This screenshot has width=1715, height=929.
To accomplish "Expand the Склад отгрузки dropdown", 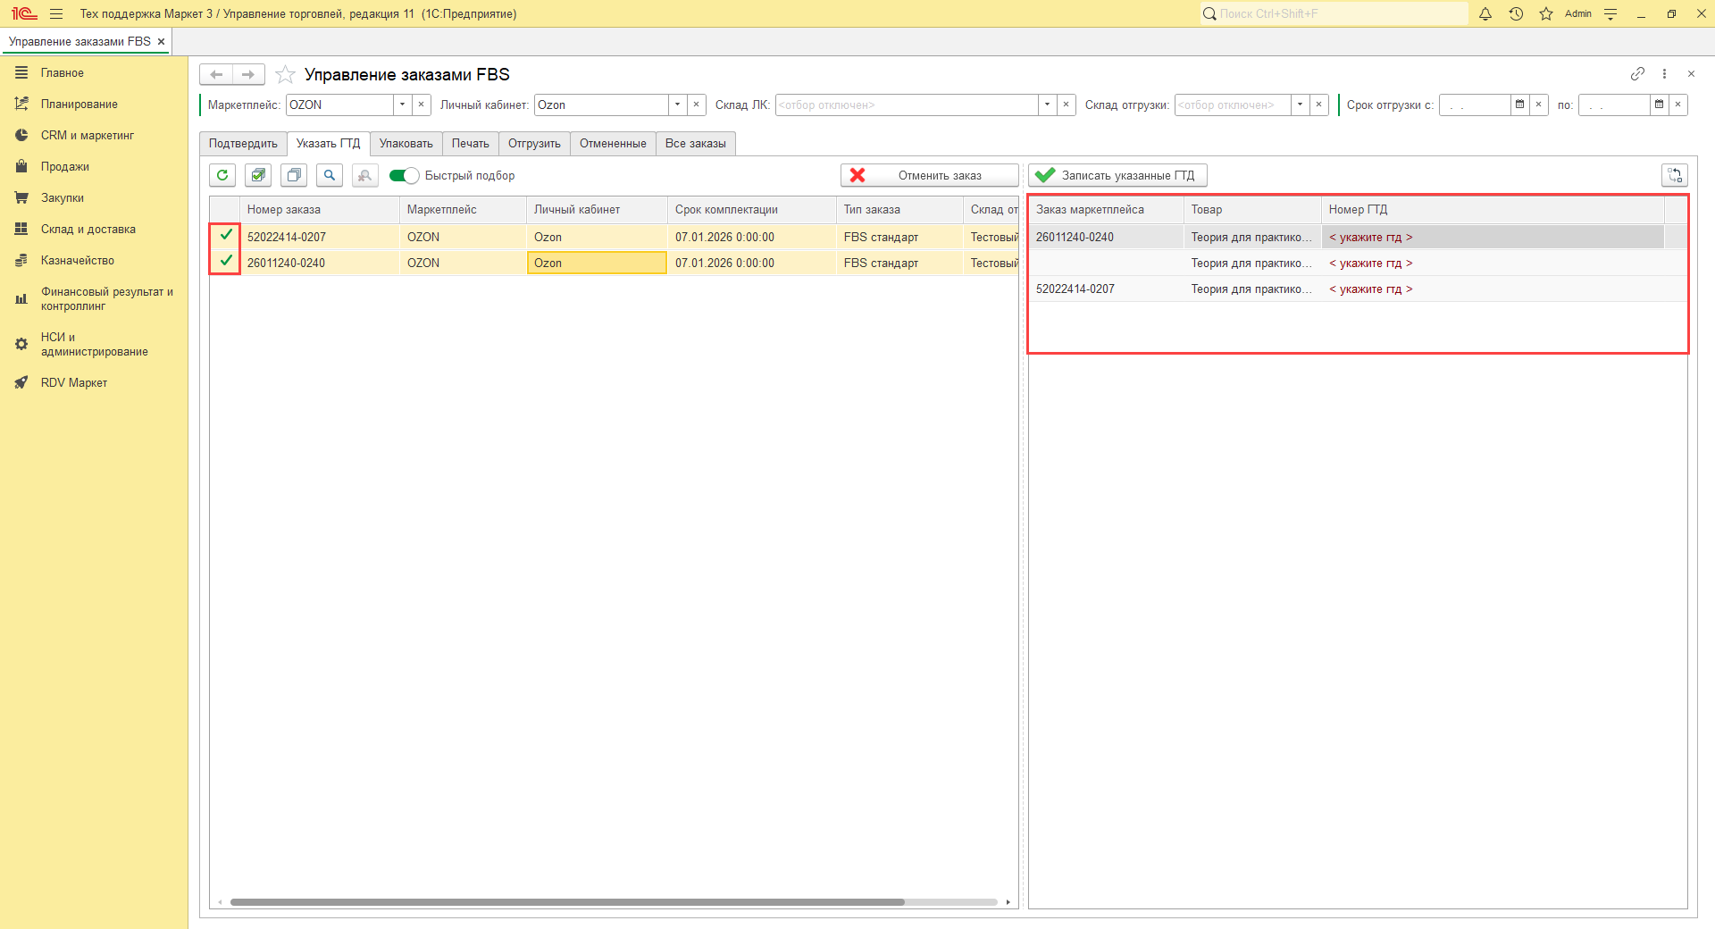I will (1301, 105).
